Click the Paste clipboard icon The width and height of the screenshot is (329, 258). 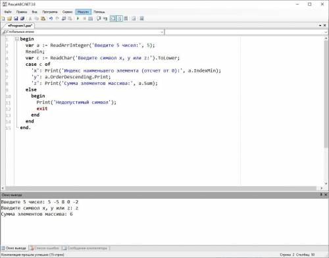pyautogui.click(x=43, y=18)
